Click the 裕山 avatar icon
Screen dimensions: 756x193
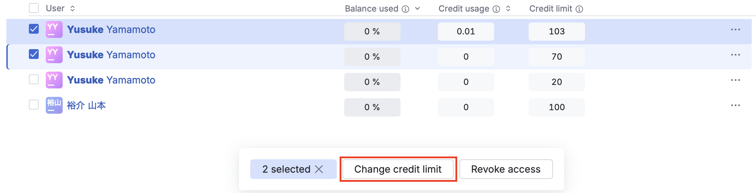[54, 105]
